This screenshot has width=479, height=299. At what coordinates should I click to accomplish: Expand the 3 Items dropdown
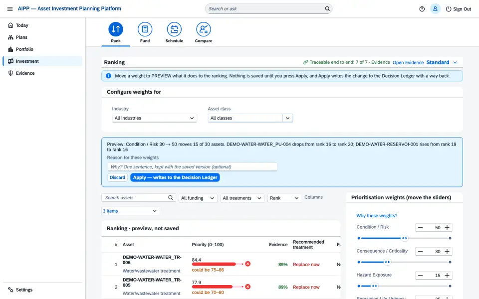click(x=130, y=211)
